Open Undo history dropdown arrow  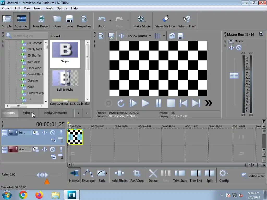pyautogui.click(x=110, y=21)
